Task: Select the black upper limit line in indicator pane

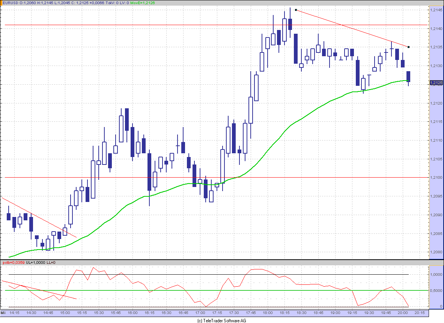Action: [208, 274]
